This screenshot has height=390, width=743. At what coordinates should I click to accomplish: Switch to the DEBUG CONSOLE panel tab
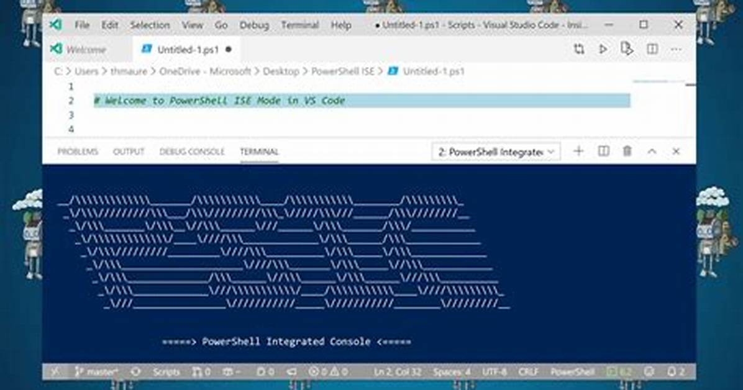point(192,152)
